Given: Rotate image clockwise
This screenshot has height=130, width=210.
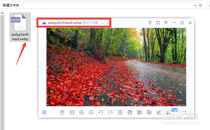Looking at the screenshot, I should 110,112.
